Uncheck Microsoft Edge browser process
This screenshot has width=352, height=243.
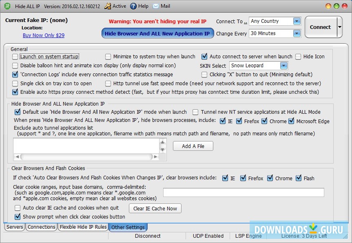click(291, 121)
